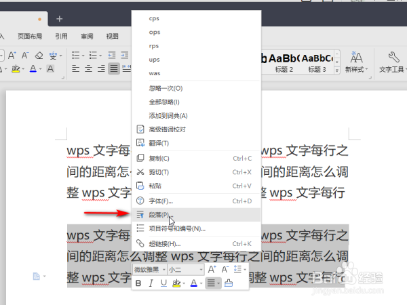Apply ribbon font color

pyautogui.click(x=33, y=68)
